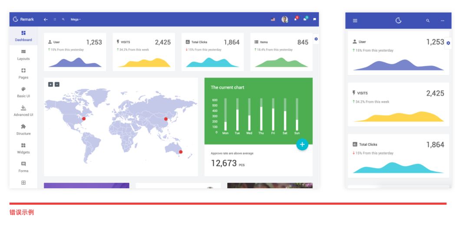The width and height of the screenshot is (469, 226).
Task: Open the notifications bell with red badge
Action: [296, 19]
